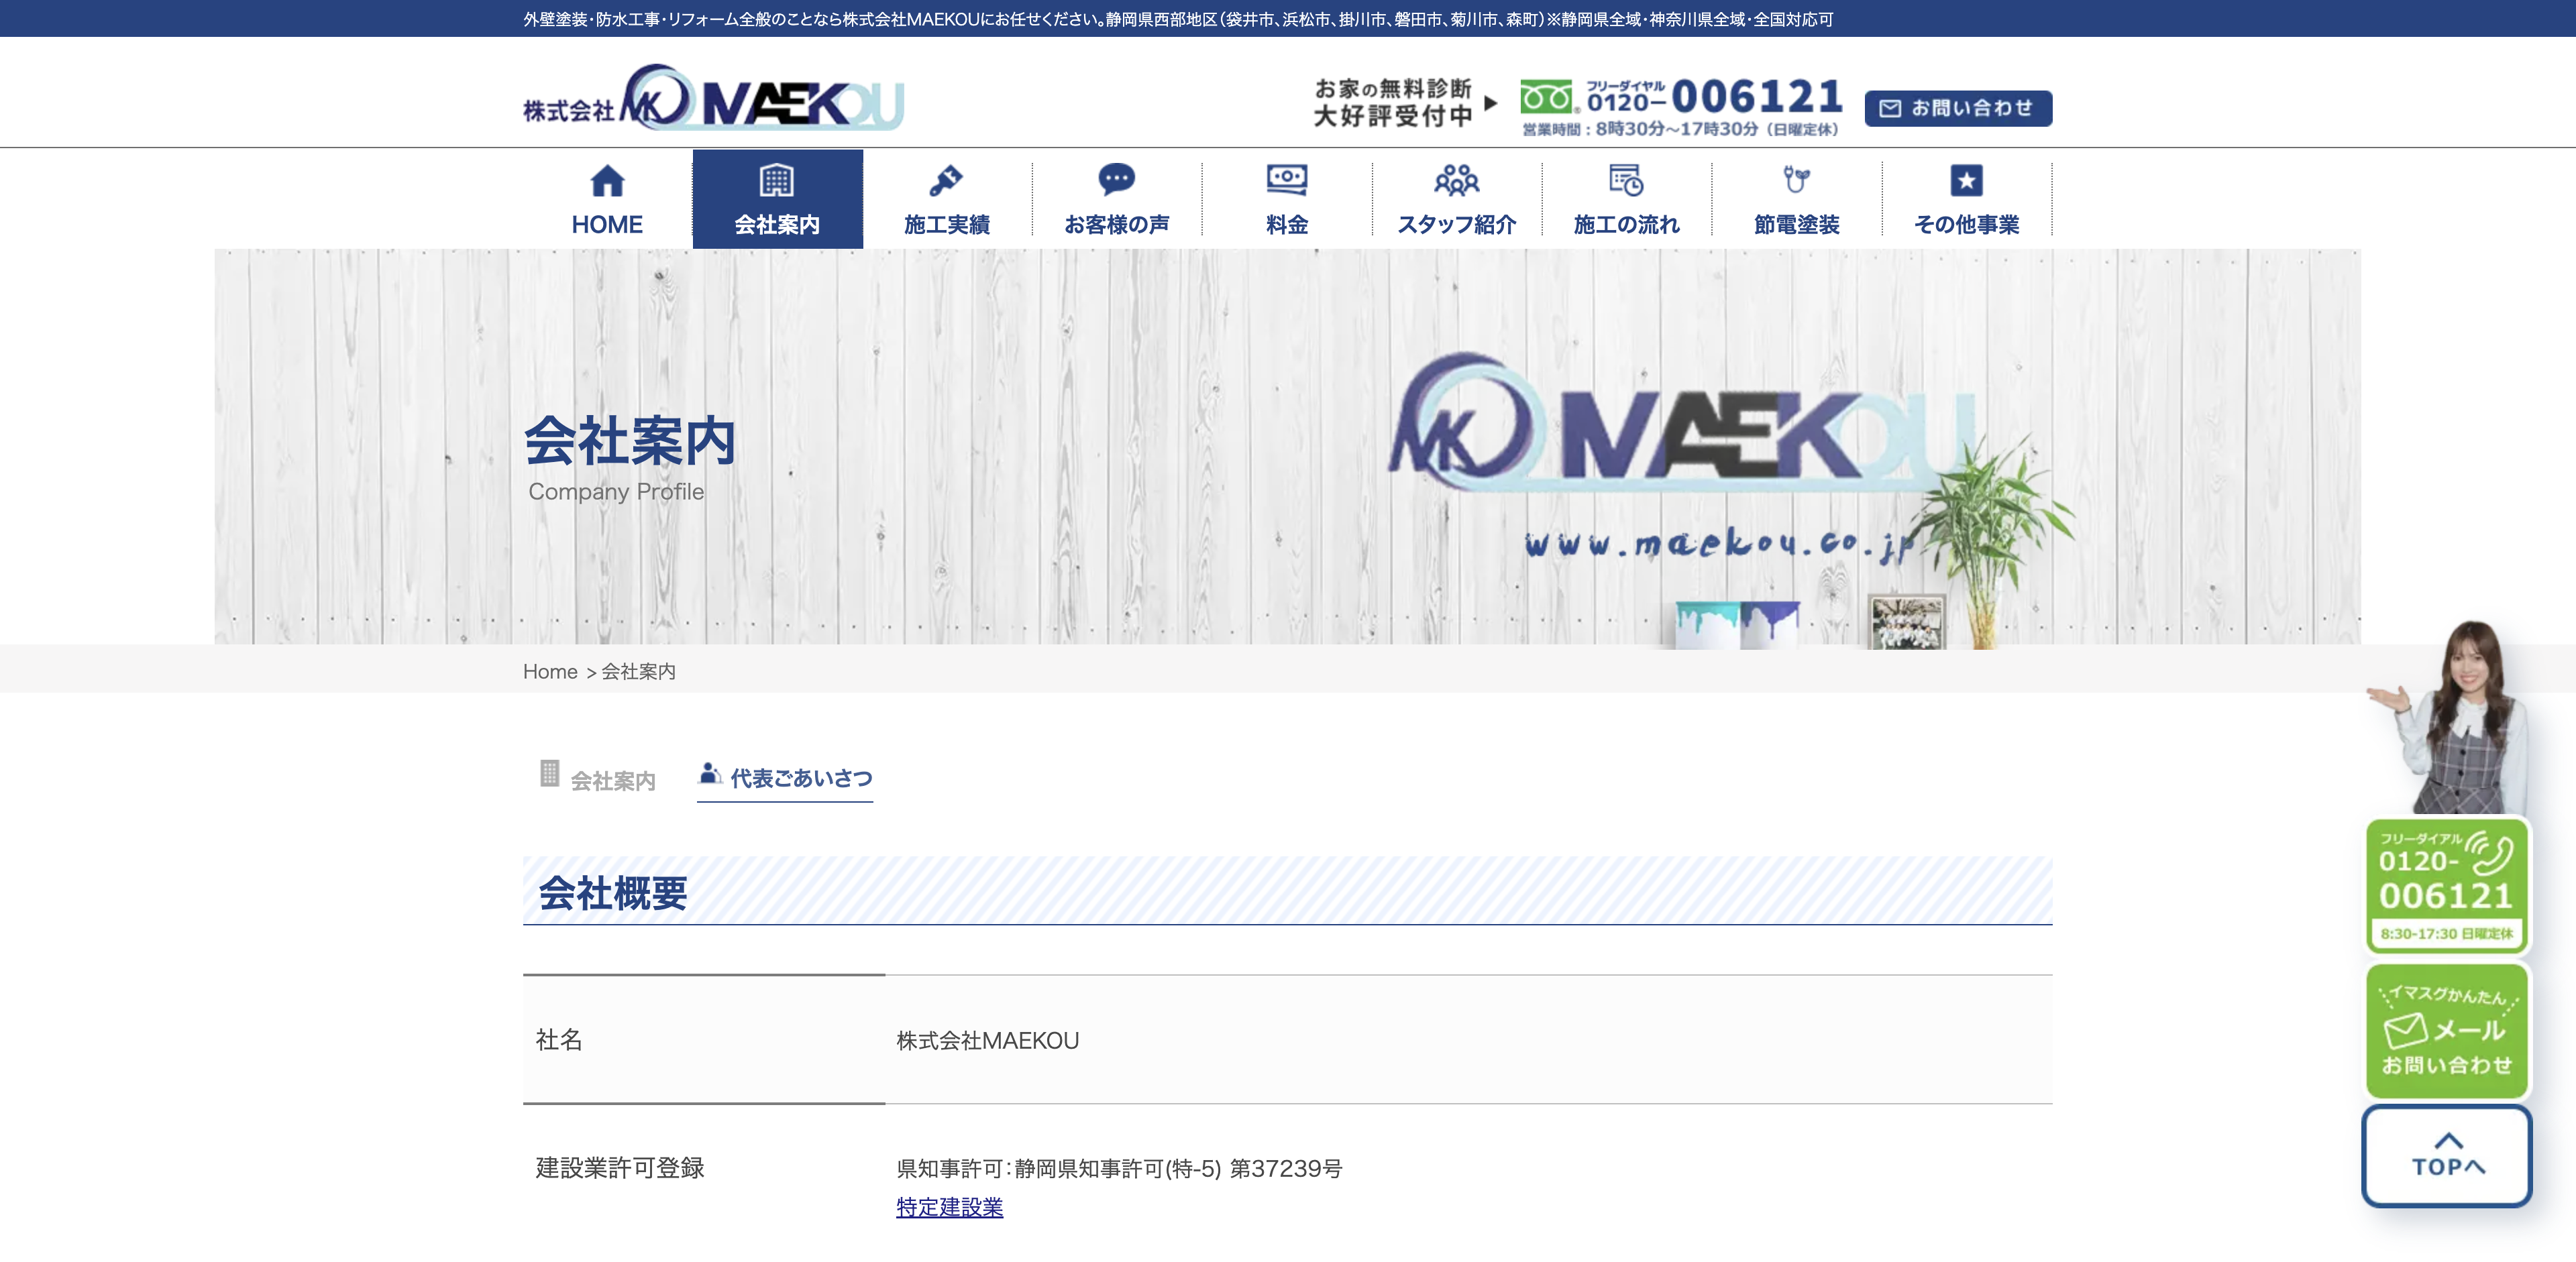Open the 節電塗装 menu label
2576x1262 pixels.
click(x=1796, y=225)
